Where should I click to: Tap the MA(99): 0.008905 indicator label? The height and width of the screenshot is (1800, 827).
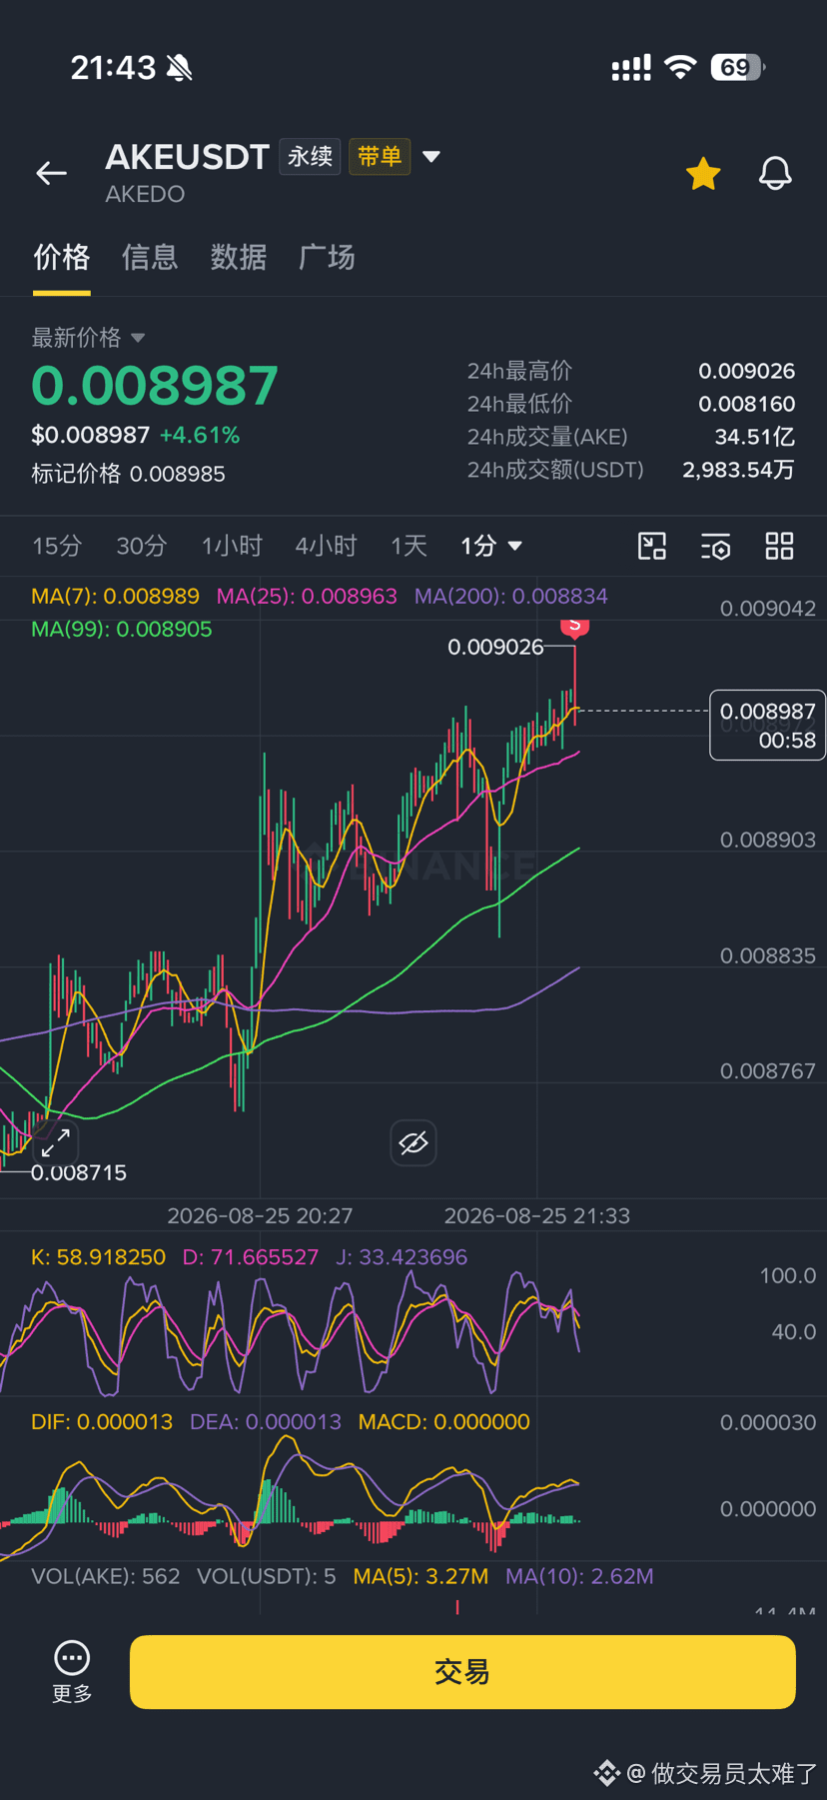click(x=122, y=630)
